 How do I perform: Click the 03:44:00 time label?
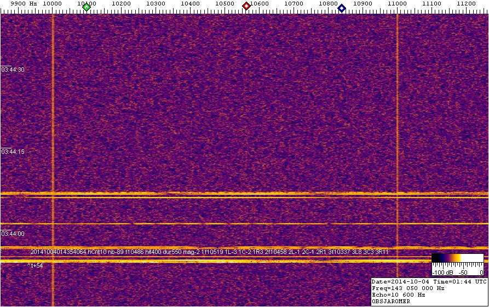[x=13, y=234]
